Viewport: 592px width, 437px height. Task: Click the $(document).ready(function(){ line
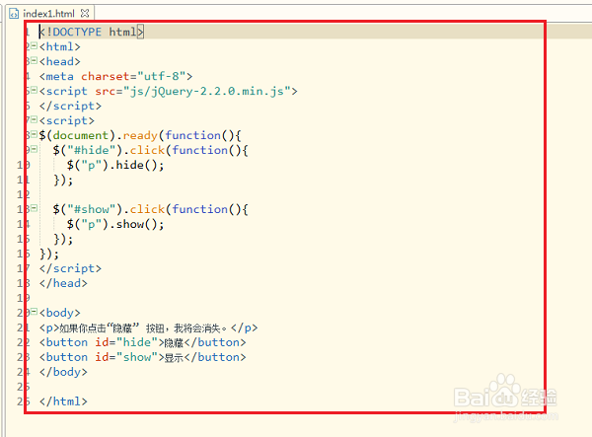[140, 135]
